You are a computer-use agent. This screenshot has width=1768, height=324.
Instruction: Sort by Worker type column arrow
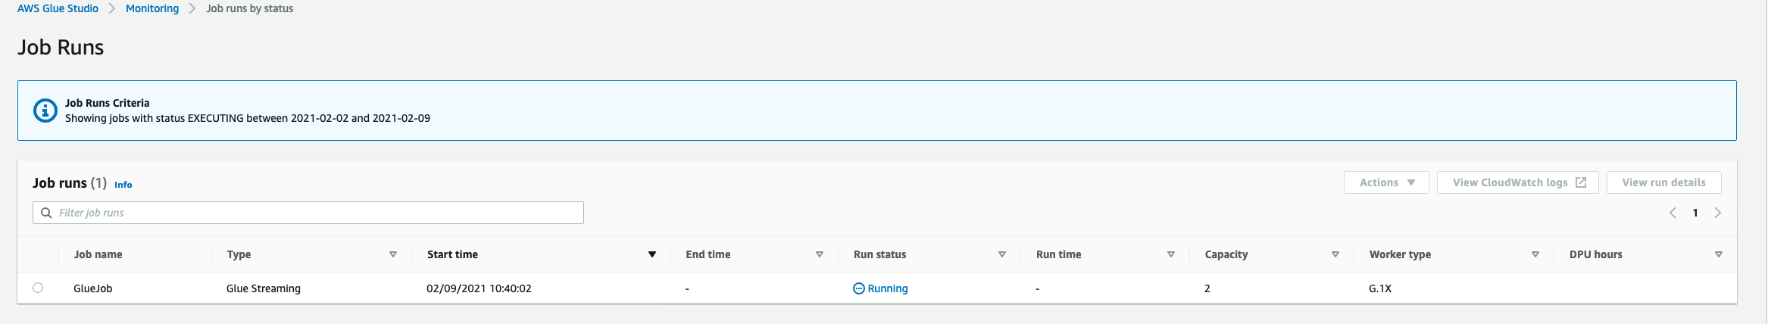pos(1535,254)
